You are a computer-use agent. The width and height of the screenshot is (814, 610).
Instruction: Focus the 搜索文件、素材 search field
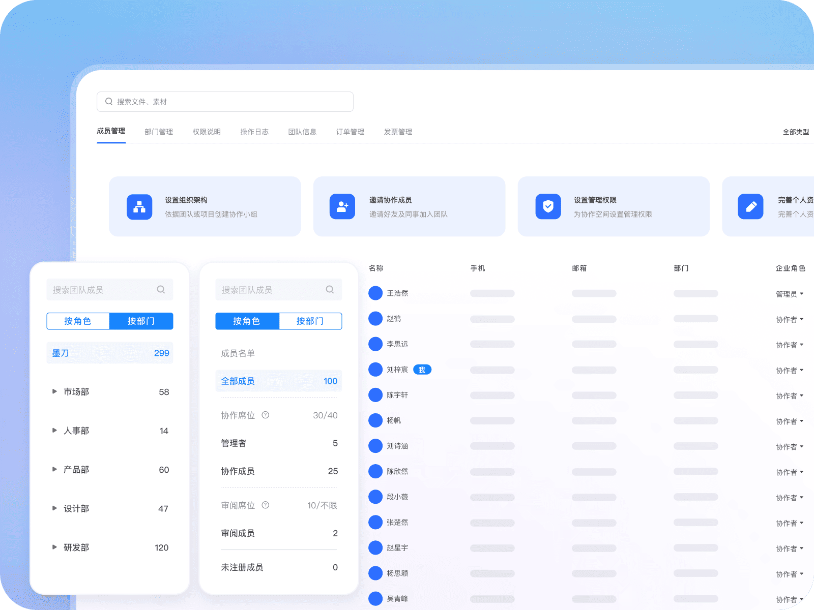pos(225,102)
